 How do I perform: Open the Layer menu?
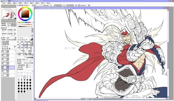click(x=21, y=3)
